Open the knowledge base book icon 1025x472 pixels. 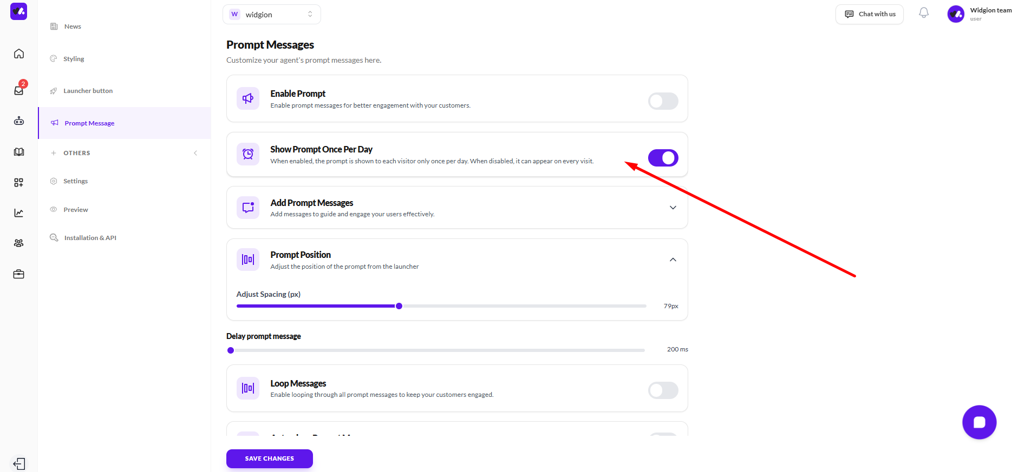coord(19,152)
